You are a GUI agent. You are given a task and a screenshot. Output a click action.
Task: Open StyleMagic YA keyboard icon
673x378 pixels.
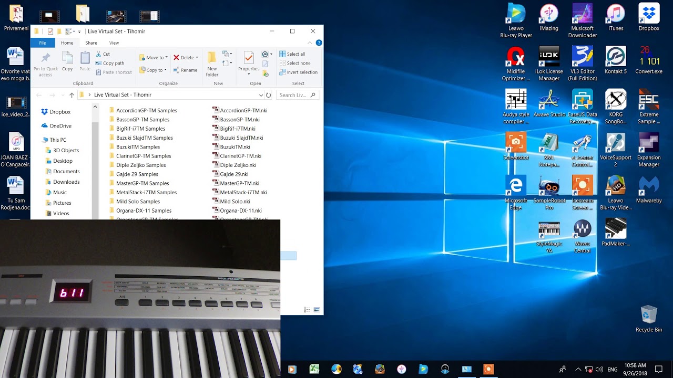point(549,236)
